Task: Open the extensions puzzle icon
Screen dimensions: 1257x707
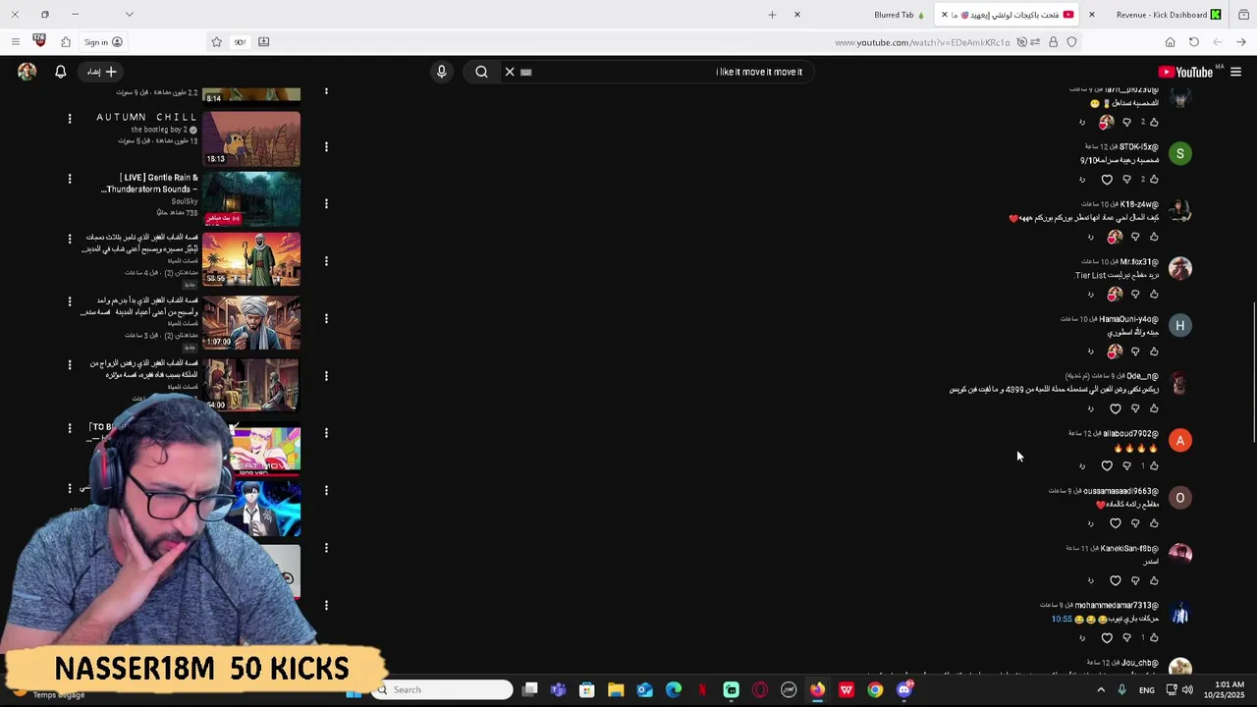Action: pyautogui.click(x=66, y=42)
